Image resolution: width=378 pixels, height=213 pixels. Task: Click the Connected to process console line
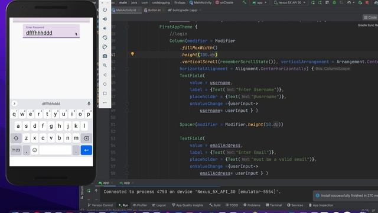[192, 192]
